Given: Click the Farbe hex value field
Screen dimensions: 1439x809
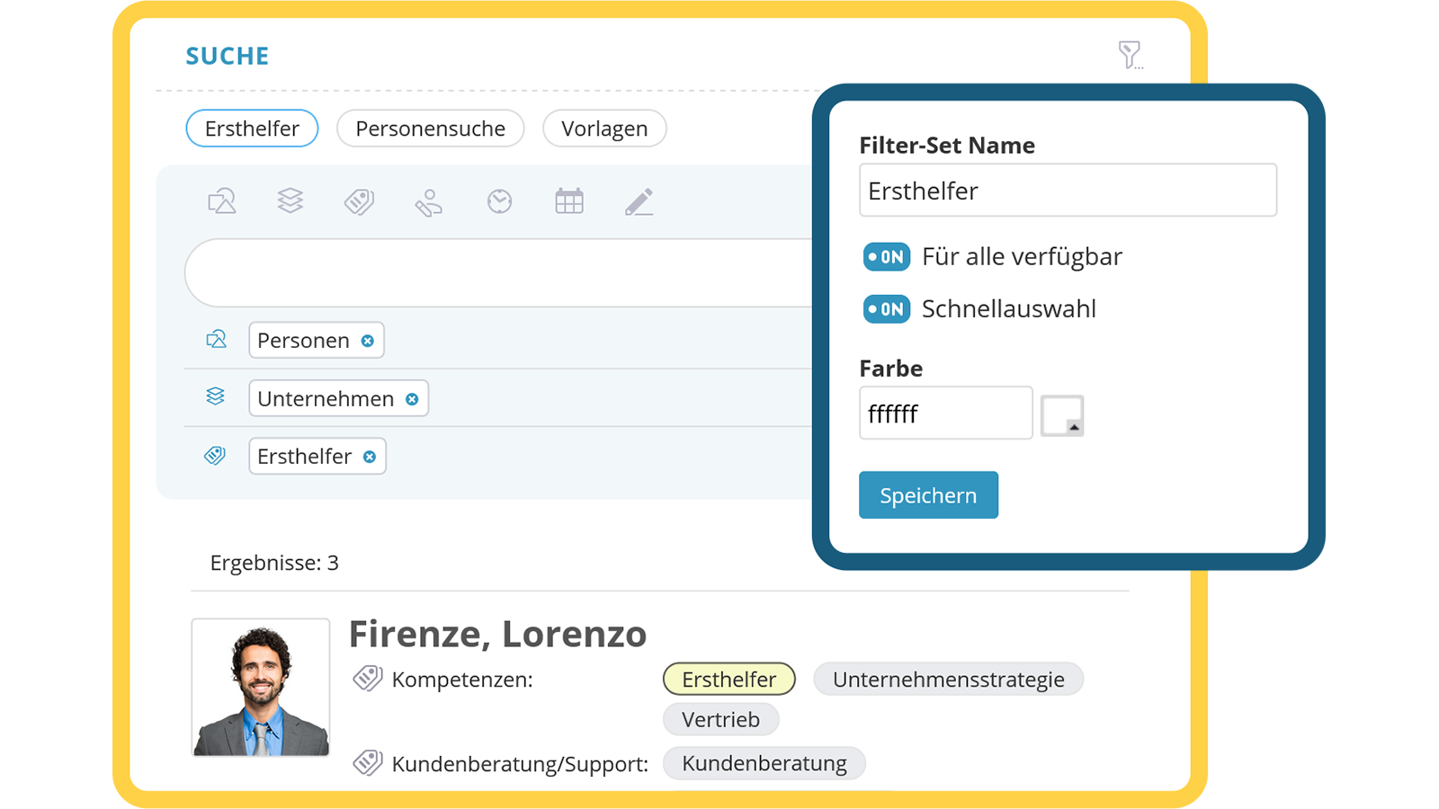Looking at the screenshot, I should pos(945,413).
